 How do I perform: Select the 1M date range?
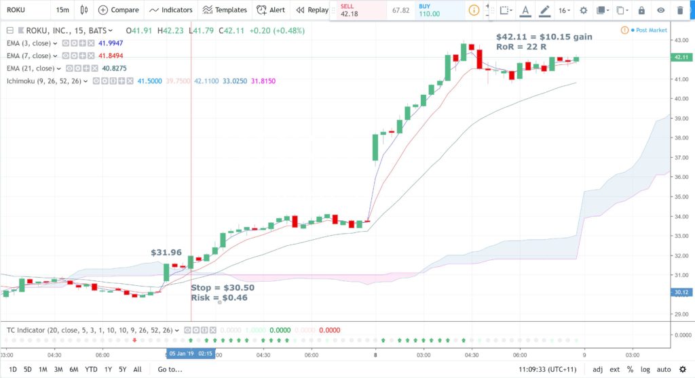tap(43, 369)
